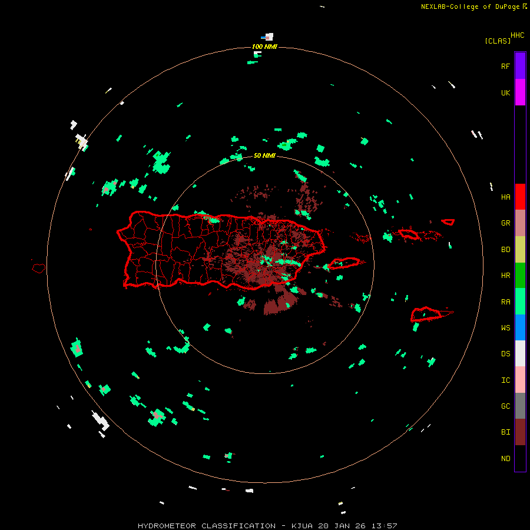Click the DS legend label
530x530 pixels.
[505, 354]
